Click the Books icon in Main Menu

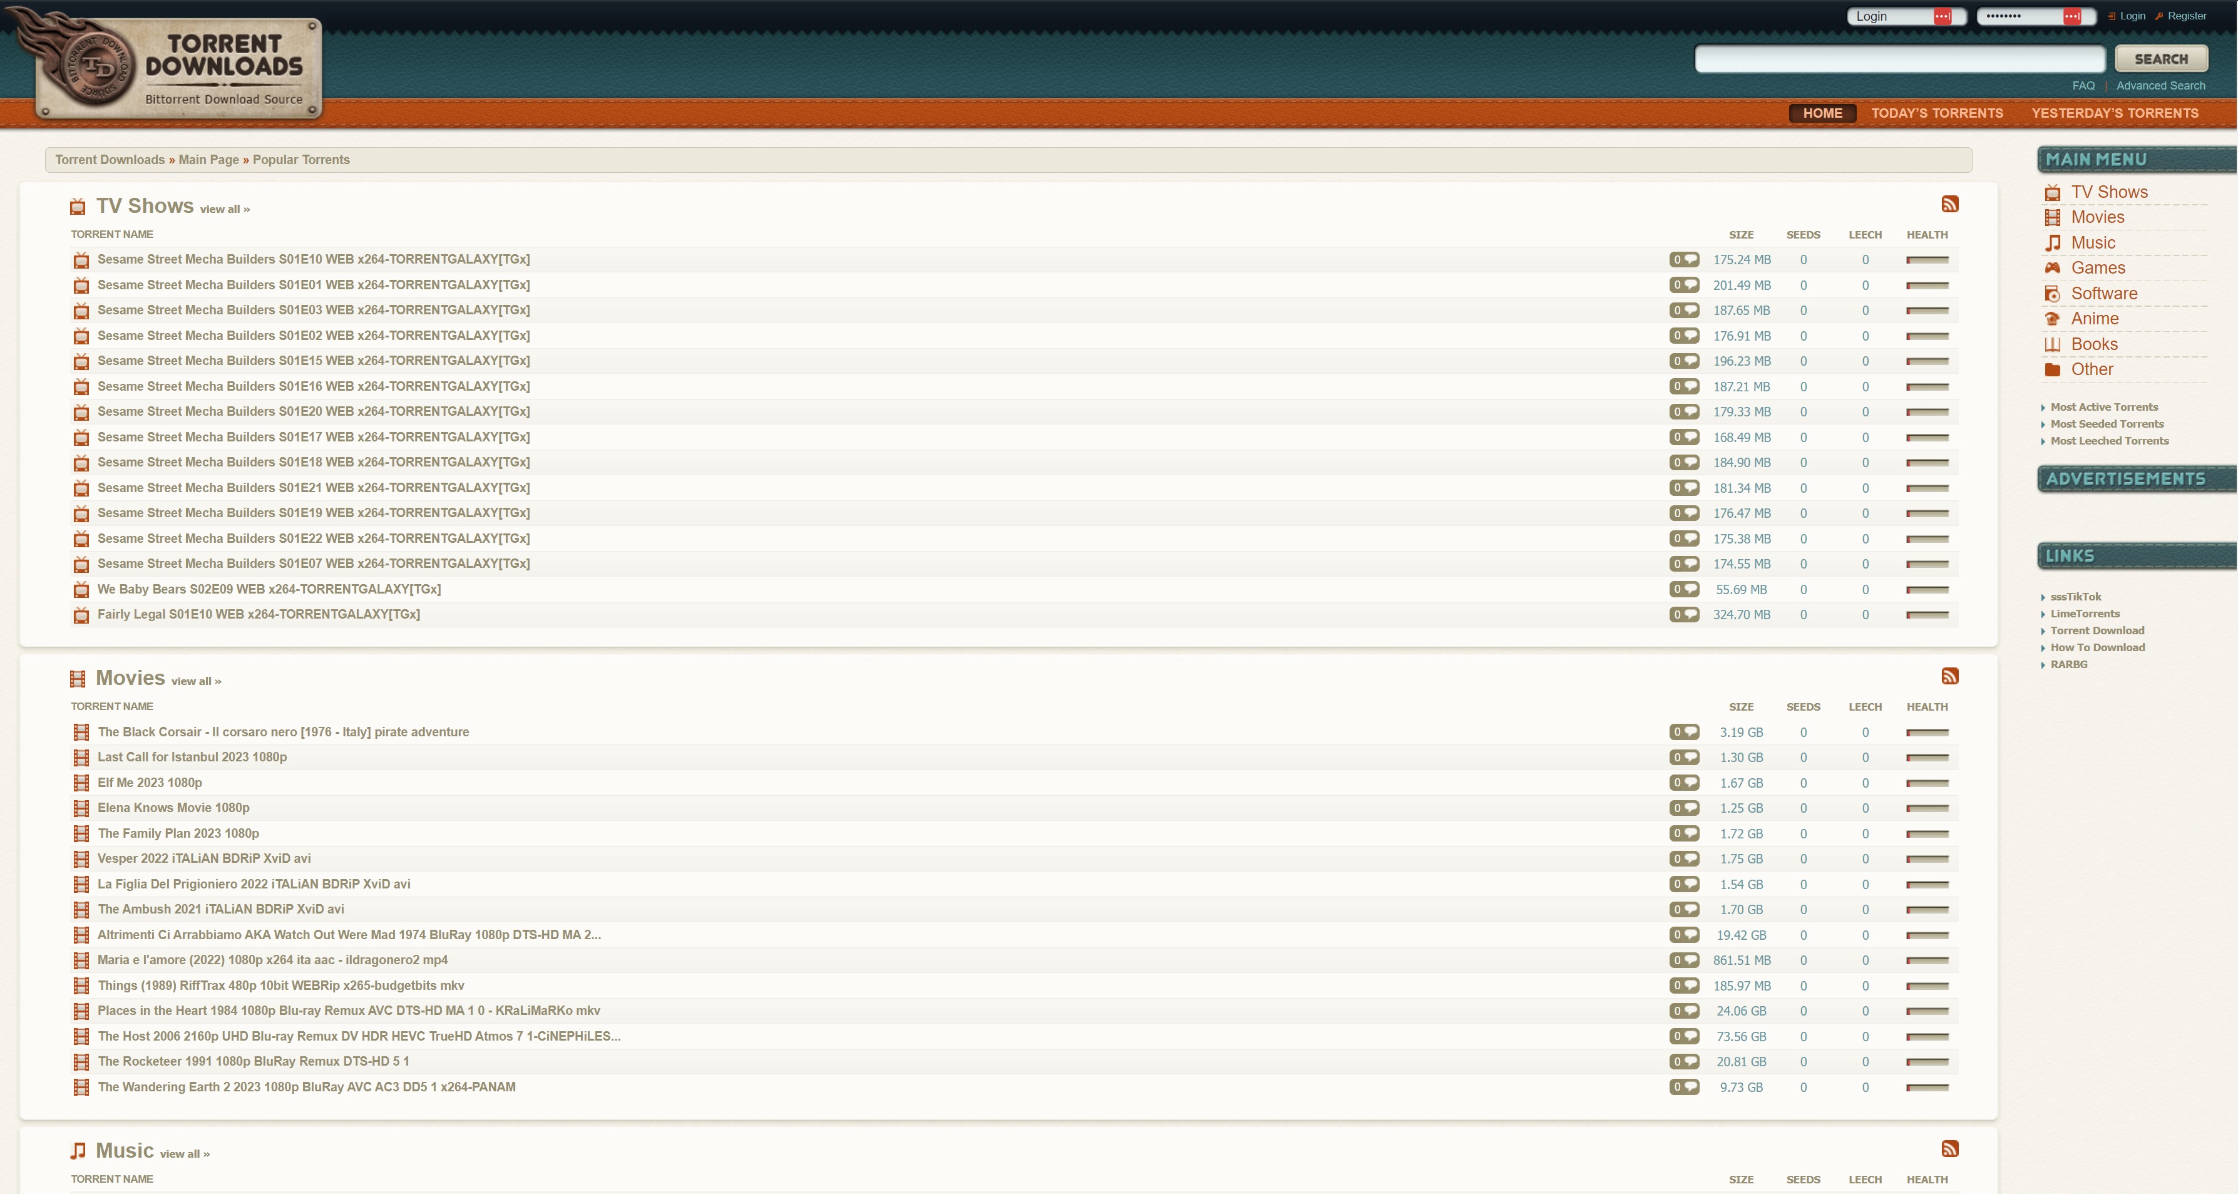[2052, 344]
